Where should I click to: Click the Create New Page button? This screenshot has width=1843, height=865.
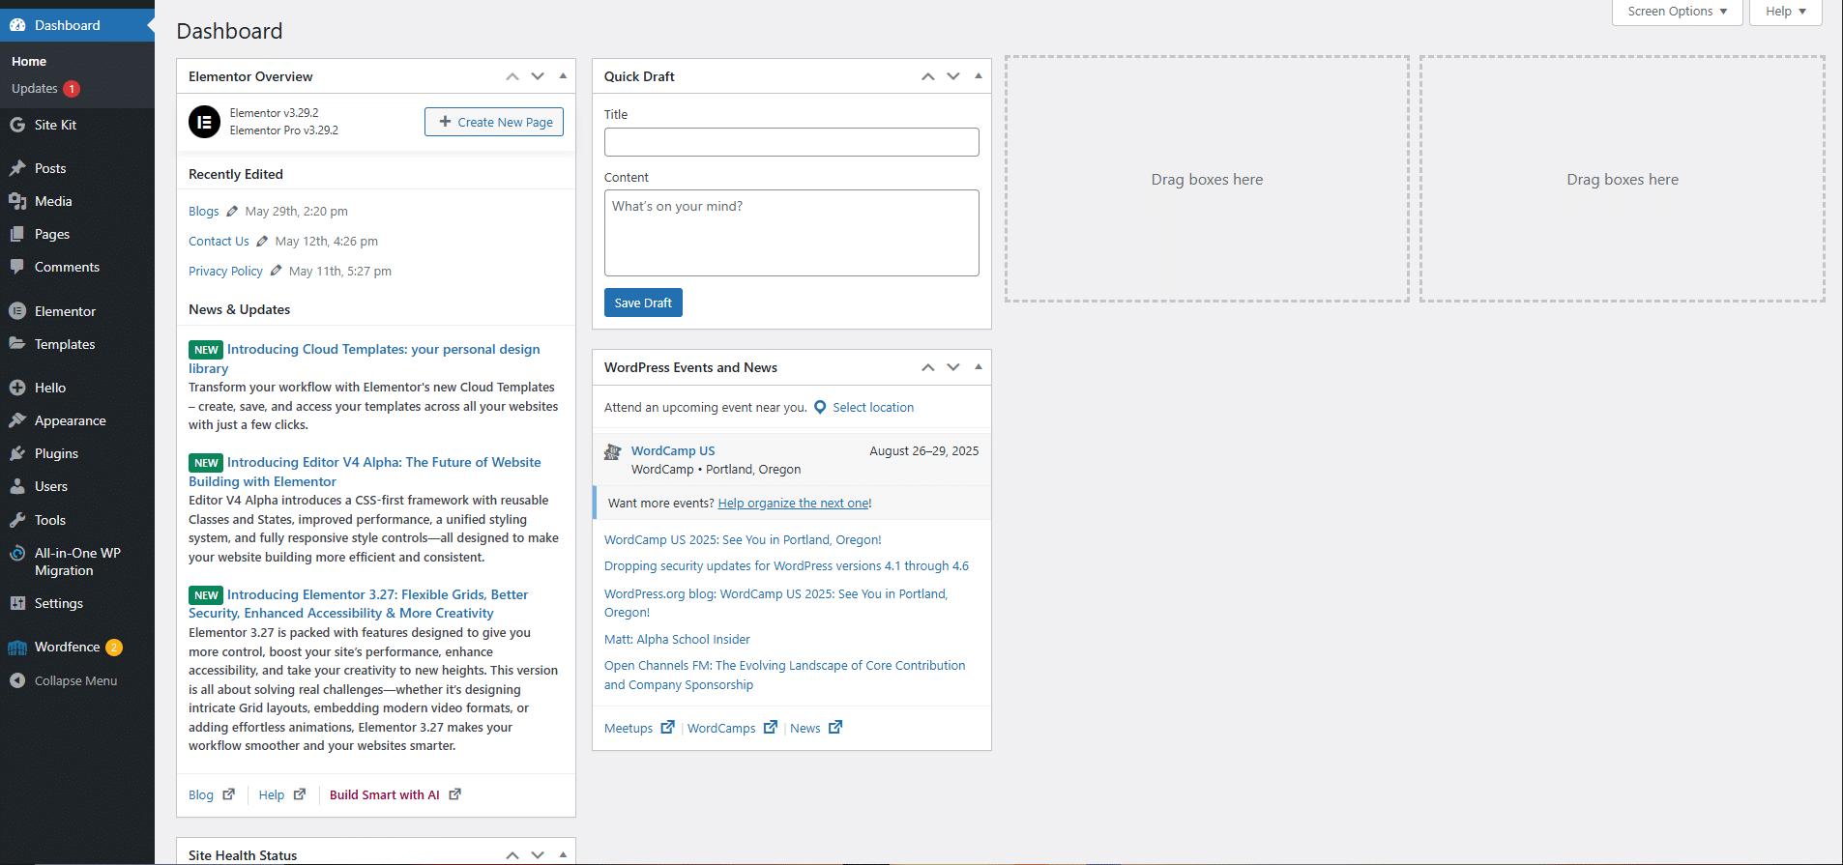(494, 122)
